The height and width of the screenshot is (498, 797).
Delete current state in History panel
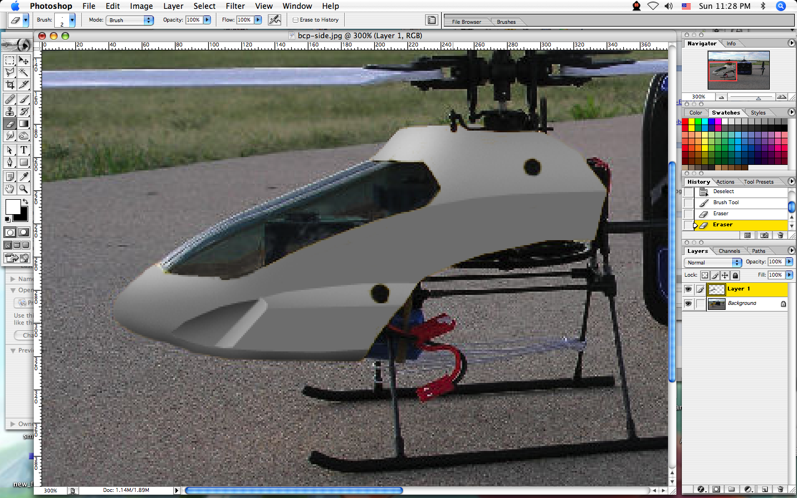coord(780,235)
